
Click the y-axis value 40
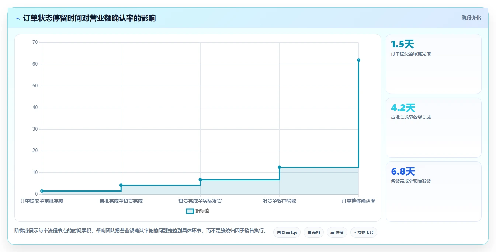[35, 108]
